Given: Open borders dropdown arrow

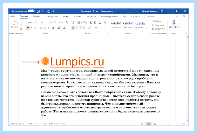Looking at the screenshot, I should [x=105, y=28].
